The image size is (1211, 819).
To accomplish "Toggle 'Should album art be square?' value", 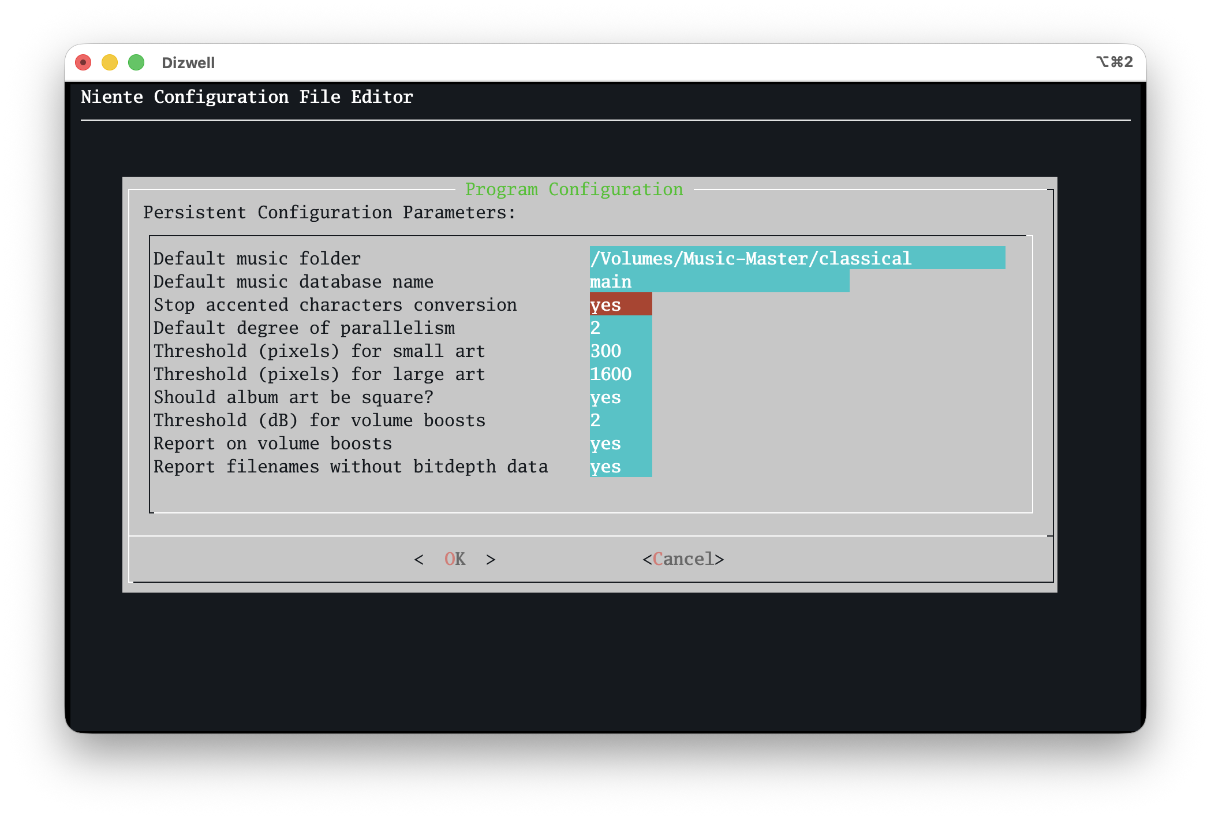I will point(605,397).
